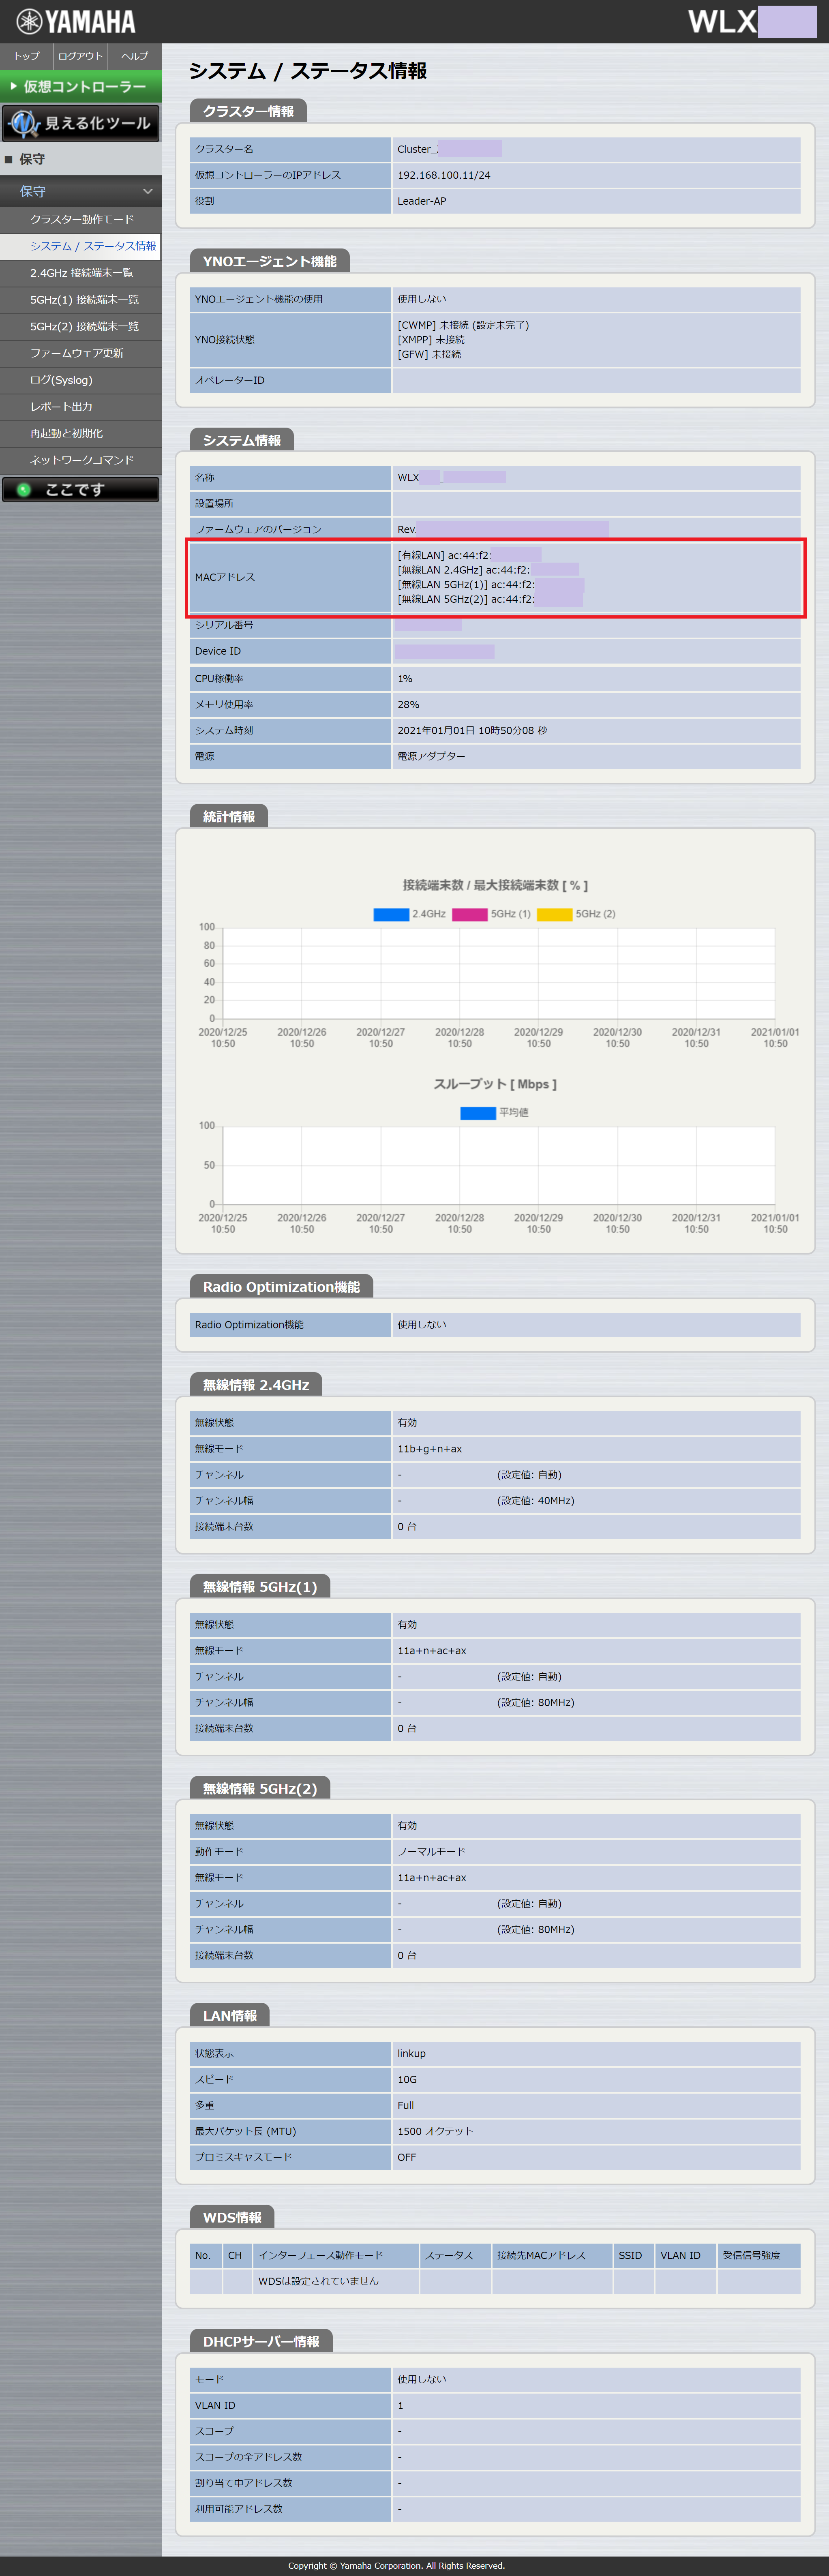The height and width of the screenshot is (2576, 829).
Task: Click the pink 5GHz (1) legend marker
Action: tap(470, 914)
